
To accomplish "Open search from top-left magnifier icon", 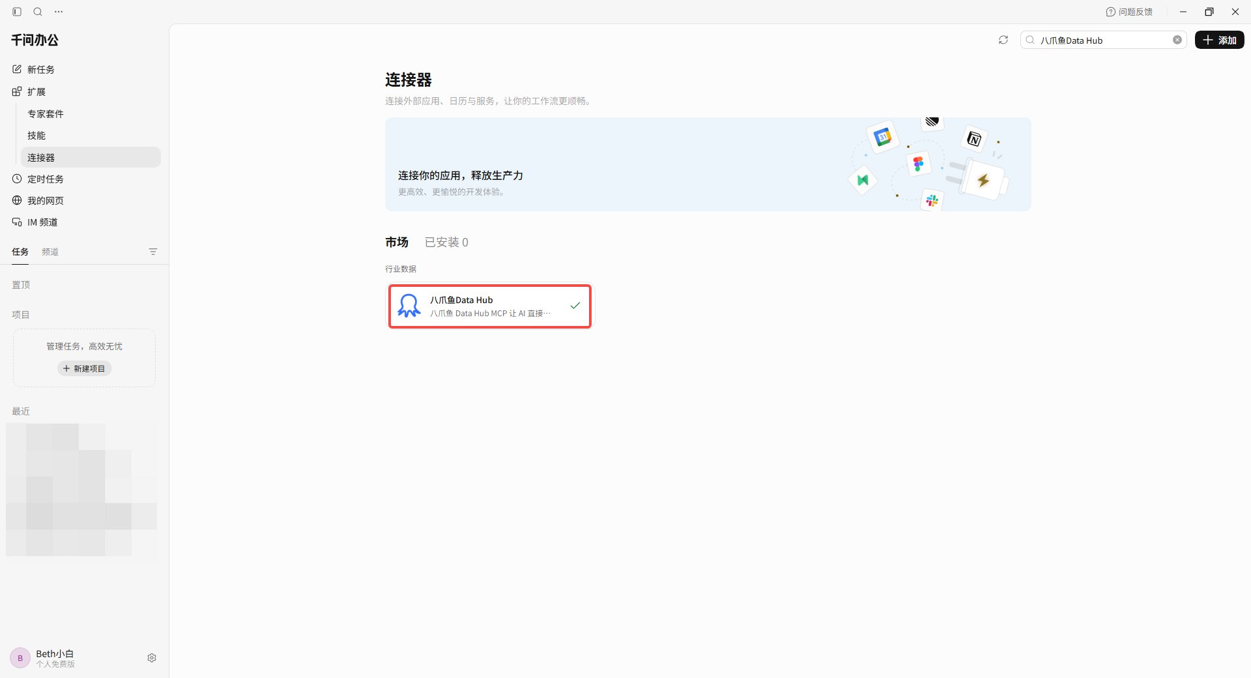I will tap(38, 12).
